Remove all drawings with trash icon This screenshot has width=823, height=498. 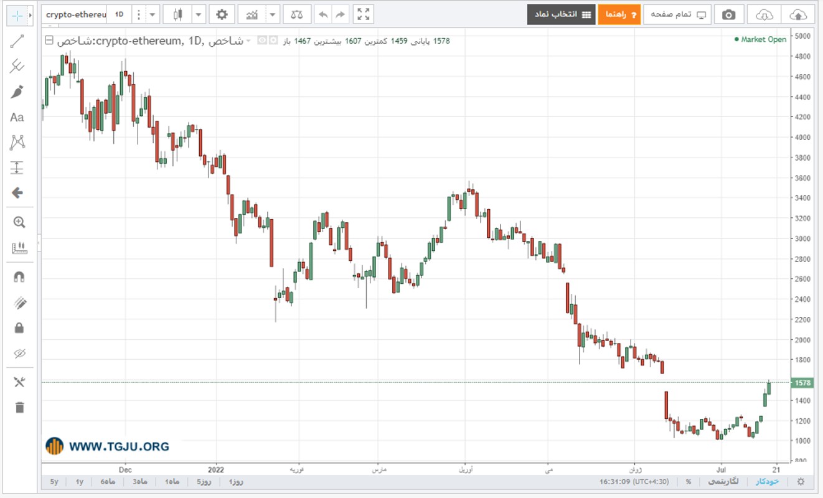(x=19, y=407)
